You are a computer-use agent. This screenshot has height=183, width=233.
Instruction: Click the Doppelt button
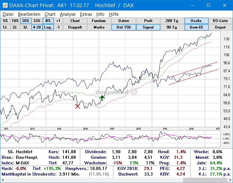(x=75, y=27)
